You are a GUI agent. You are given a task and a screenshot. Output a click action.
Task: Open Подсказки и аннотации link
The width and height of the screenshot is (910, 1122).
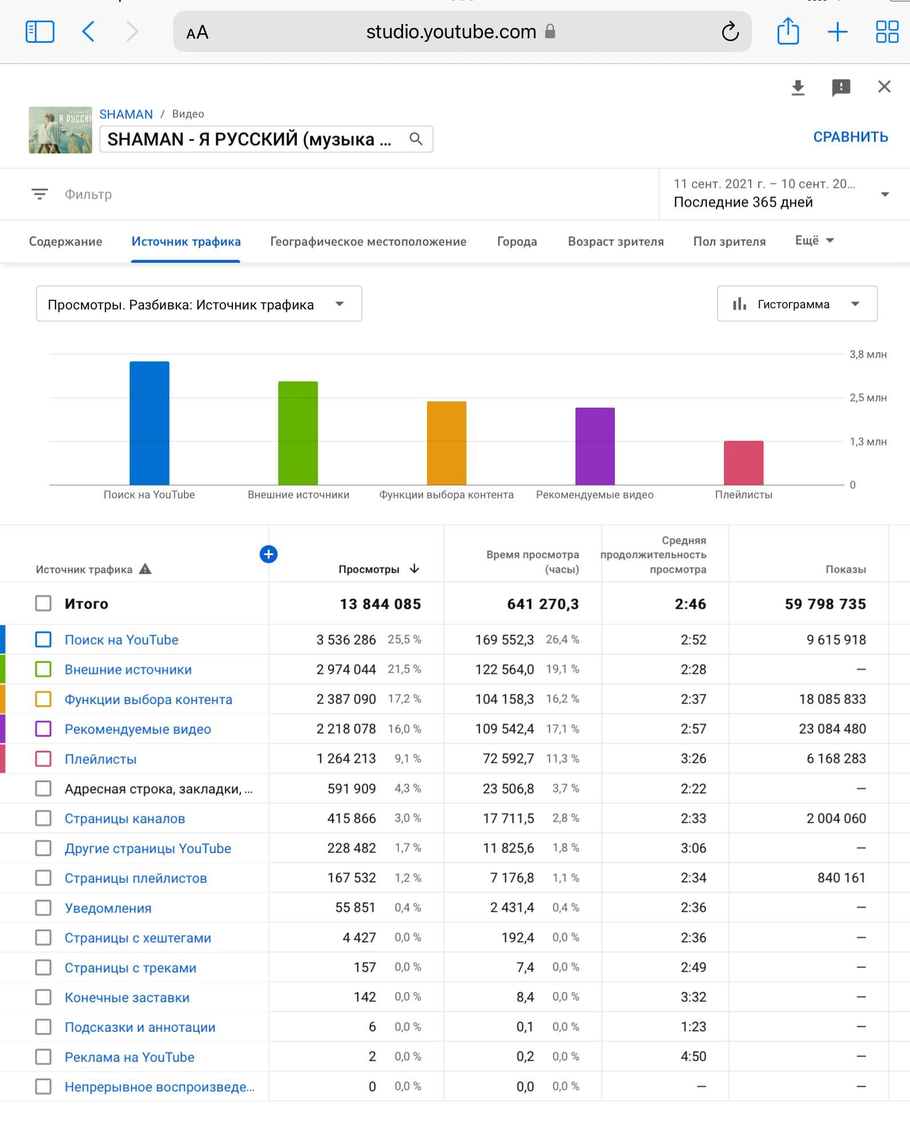[x=140, y=1027]
